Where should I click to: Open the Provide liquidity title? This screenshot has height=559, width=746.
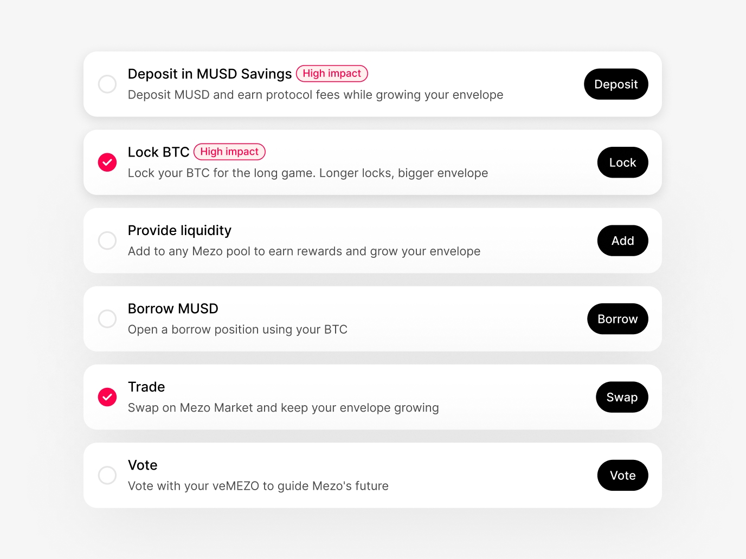point(179,231)
